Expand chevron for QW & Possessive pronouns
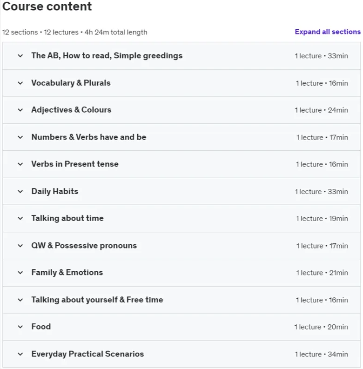The height and width of the screenshot is (369, 363). coord(20,246)
